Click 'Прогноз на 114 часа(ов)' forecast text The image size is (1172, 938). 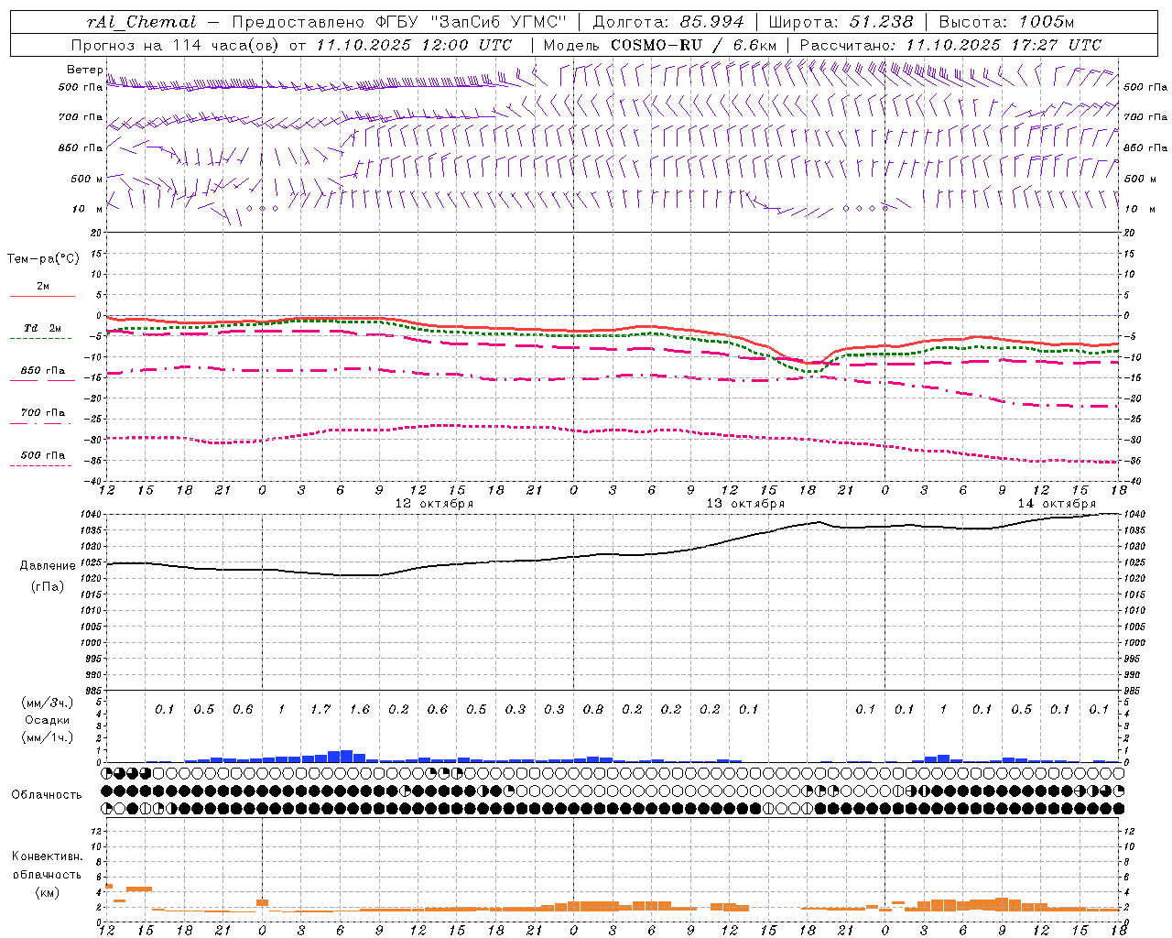coord(176,45)
